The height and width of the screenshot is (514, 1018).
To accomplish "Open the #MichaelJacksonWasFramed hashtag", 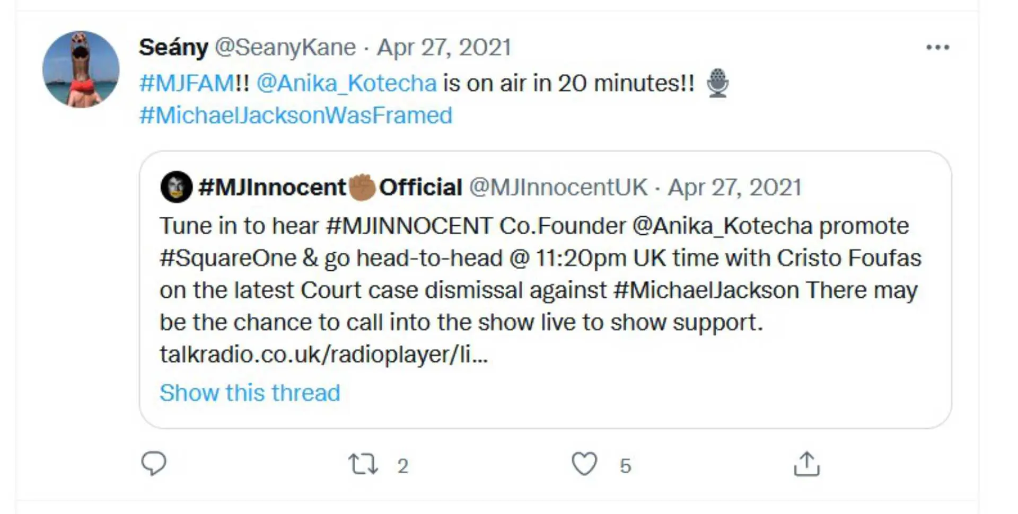I will click(x=295, y=116).
